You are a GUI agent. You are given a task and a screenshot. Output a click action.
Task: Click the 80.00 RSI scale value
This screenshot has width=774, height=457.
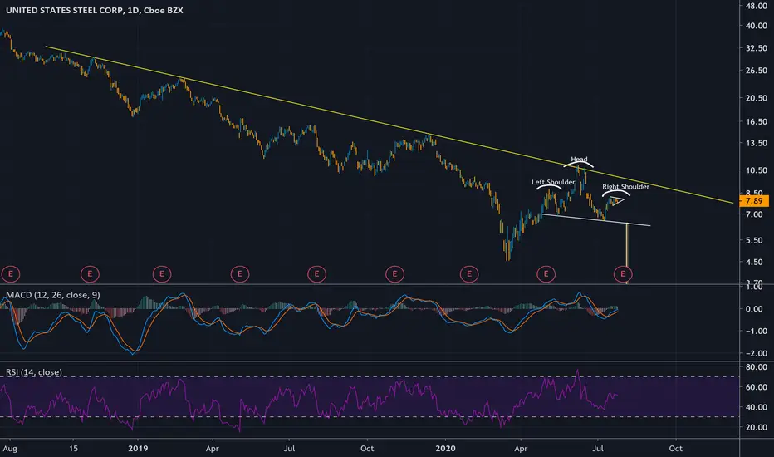[x=757, y=367]
